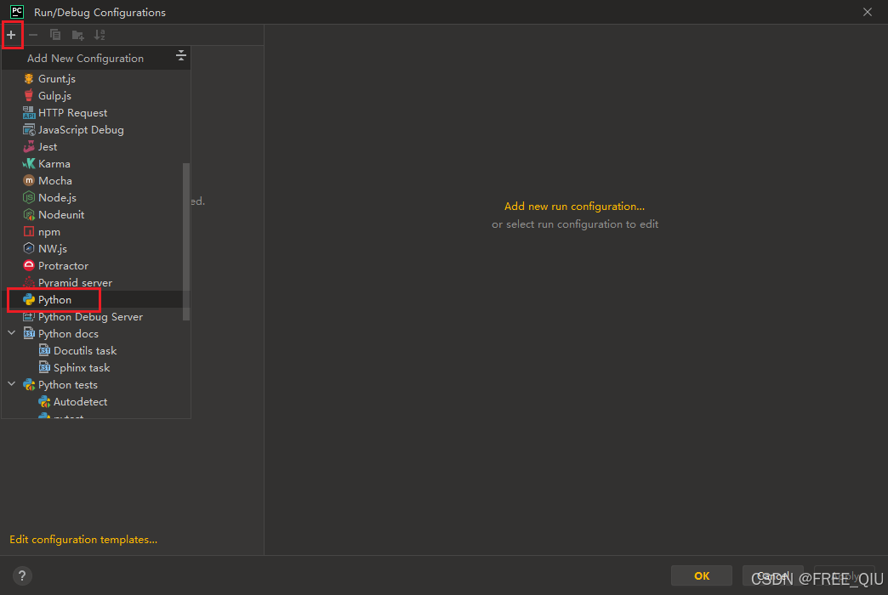Click the Nodeunit icon
This screenshot has height=595, width=888.
(29, 214)
